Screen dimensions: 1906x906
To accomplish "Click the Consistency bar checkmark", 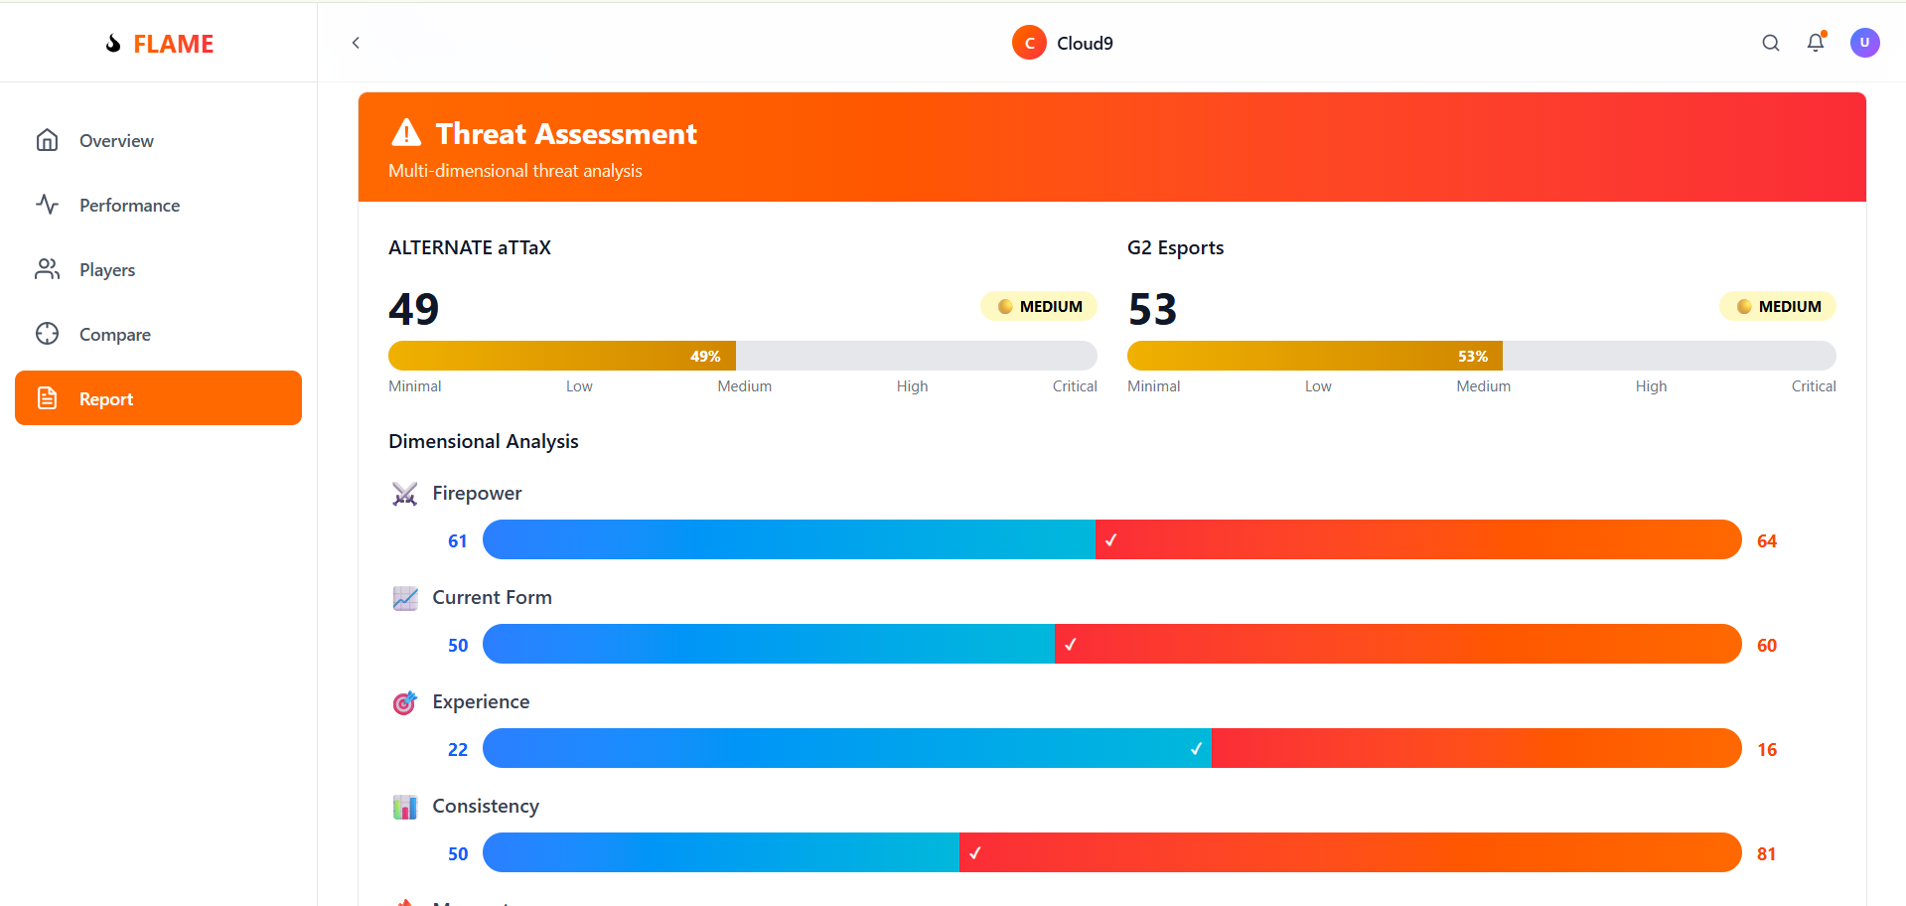I will click(974, 852).
